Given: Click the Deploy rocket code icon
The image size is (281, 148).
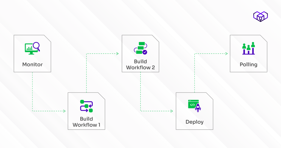Looking at the screenshot, I should pos(194,106).
